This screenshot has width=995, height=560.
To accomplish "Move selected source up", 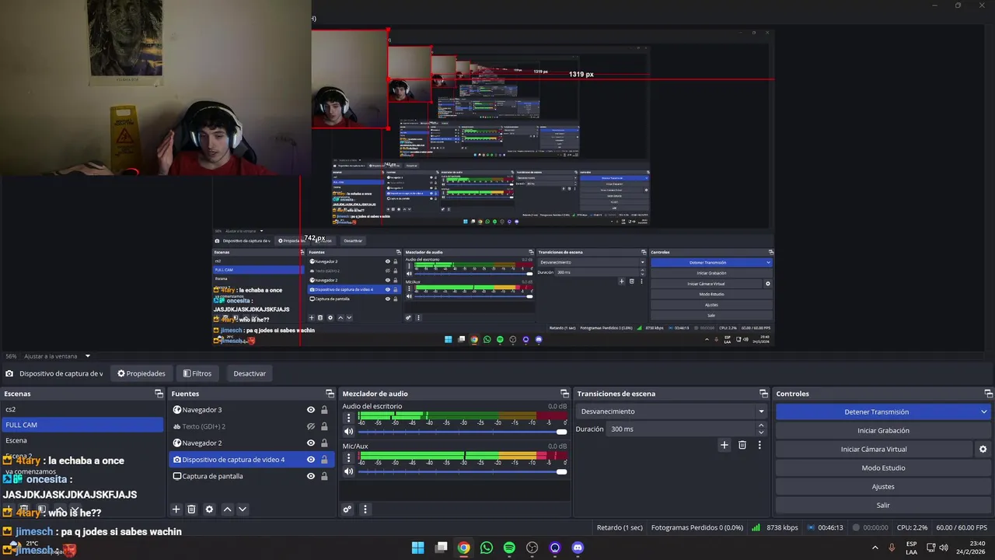I will click(x=227, y=509).
